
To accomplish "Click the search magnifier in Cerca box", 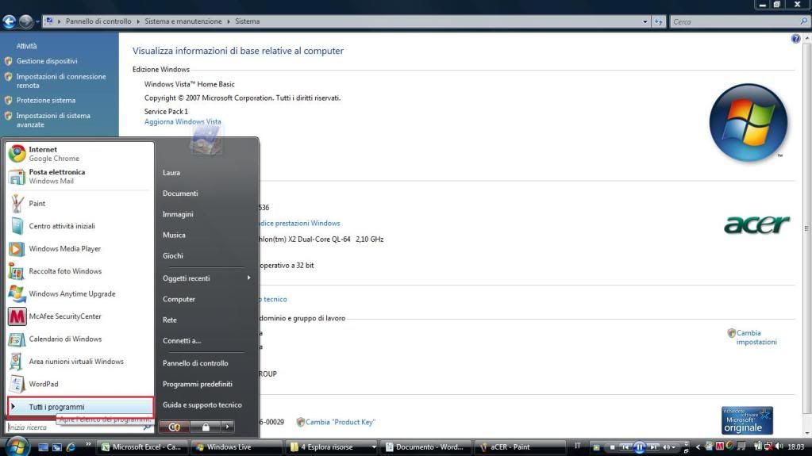I will (x=803, y=21).
